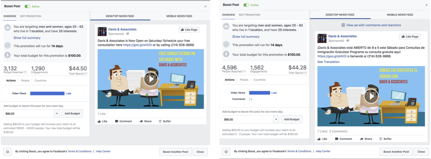This screenshot has height=159, width=431.
Task: Expand $80.00 budget dropdown in 4,596-reach dialog
Action: pos(276,119)
